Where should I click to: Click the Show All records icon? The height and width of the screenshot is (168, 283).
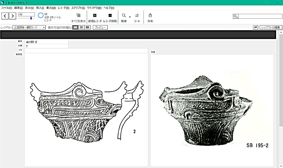click(x=78, y=15)
